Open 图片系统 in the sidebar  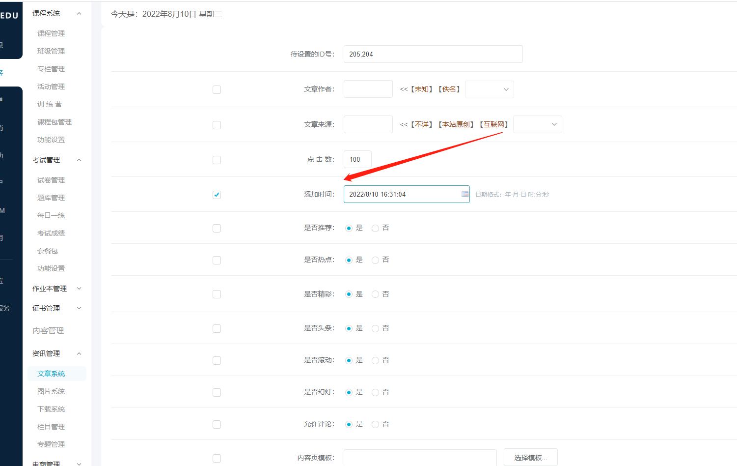51,391
